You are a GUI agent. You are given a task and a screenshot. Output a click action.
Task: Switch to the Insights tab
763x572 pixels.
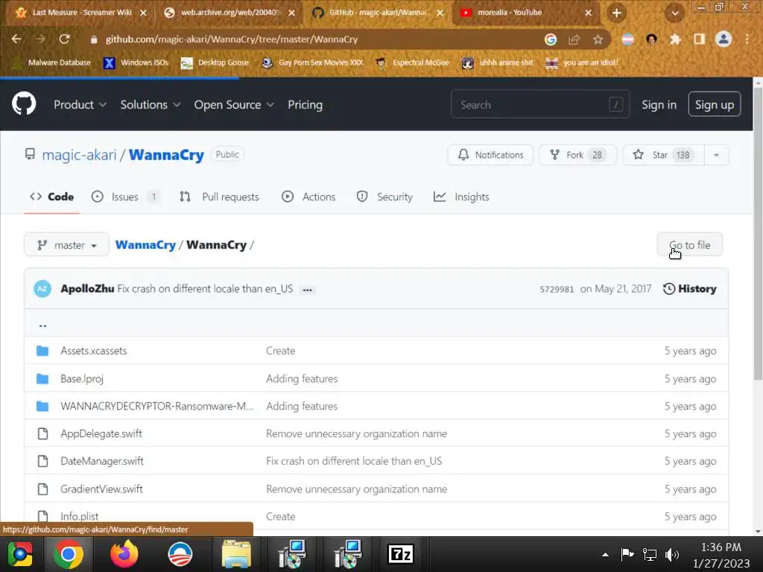click(461, 197)
